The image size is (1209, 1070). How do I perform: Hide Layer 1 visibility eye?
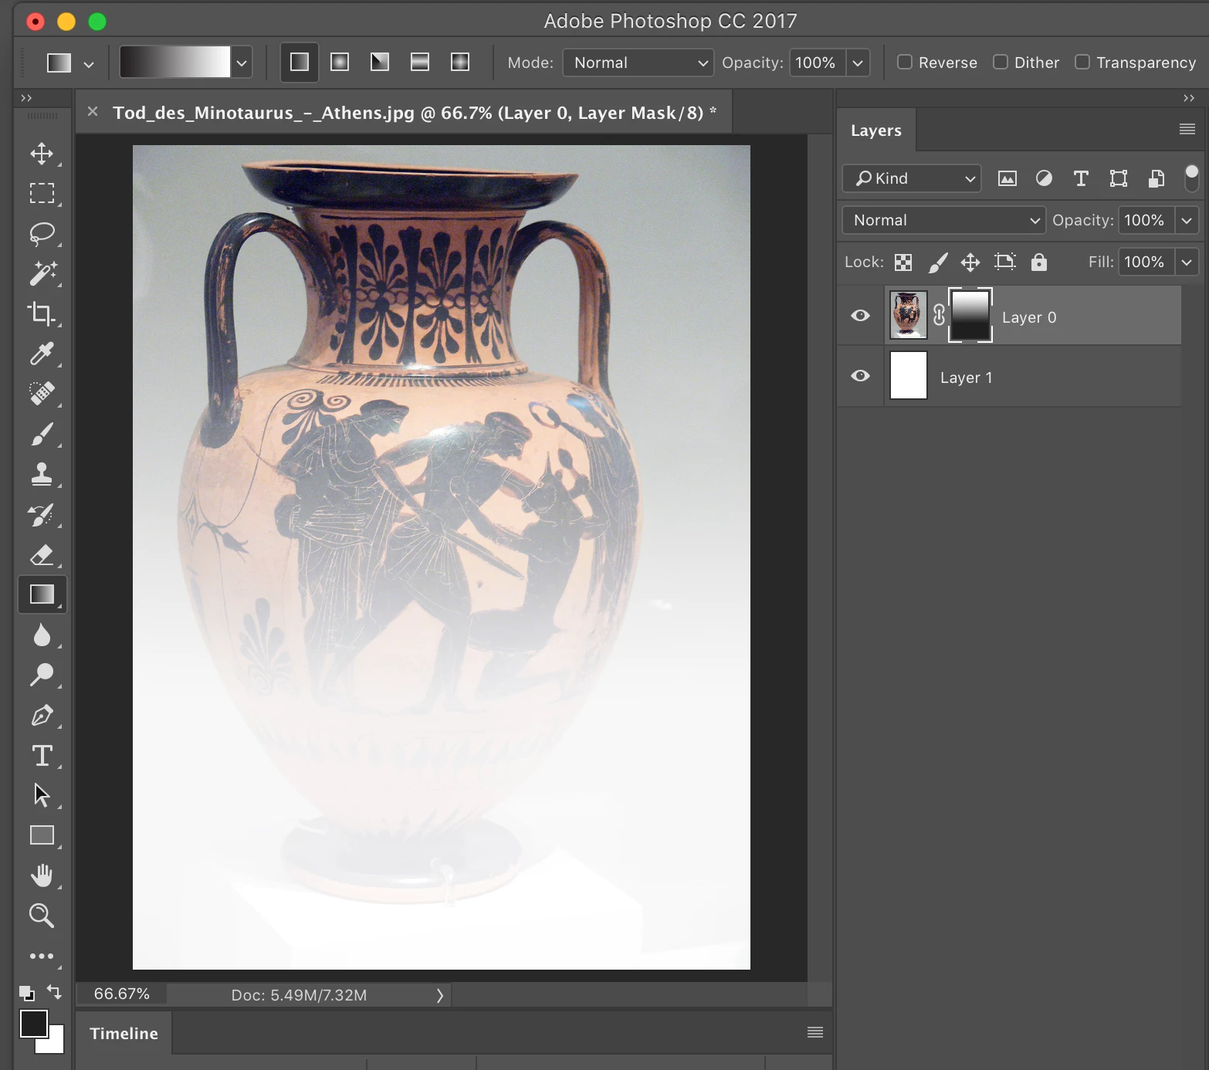click(x=860, y=376)
